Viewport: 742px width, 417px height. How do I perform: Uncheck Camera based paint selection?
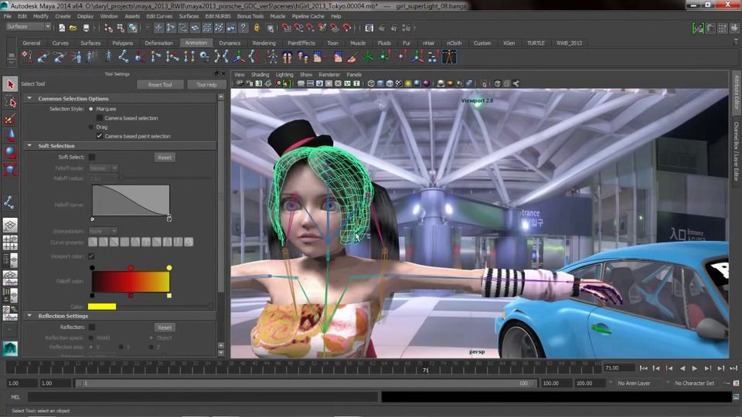coord(100,136)
